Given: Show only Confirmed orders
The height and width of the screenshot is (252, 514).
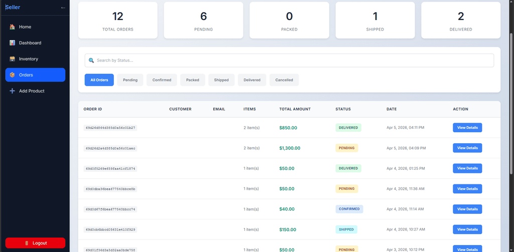Looking at the screenshot, I should (x=162, y=80).
